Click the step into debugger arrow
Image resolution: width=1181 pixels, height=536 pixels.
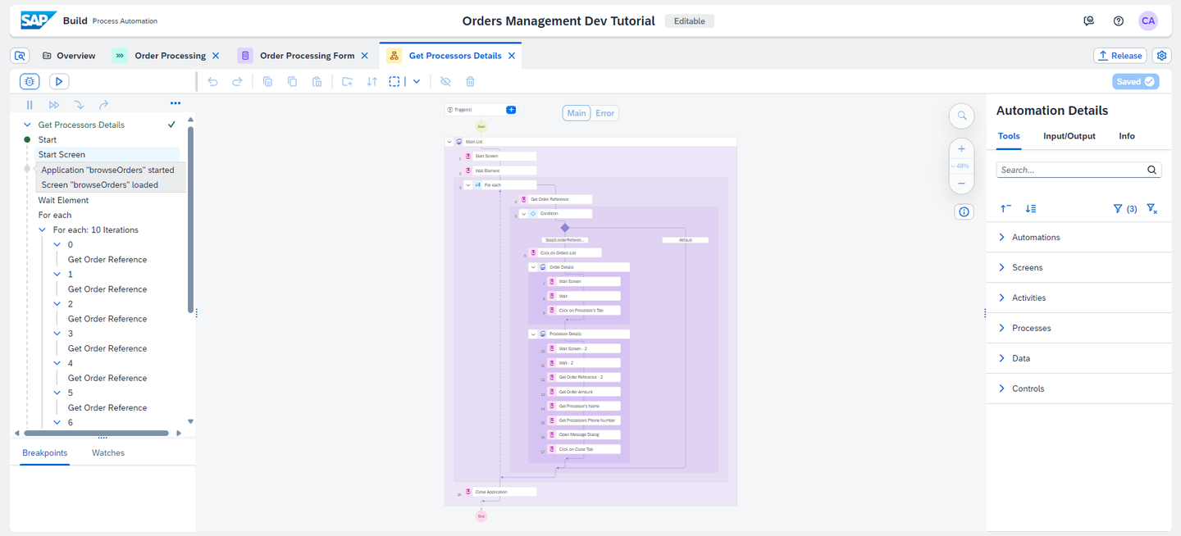pyautogui.click(x=79, y=105)
